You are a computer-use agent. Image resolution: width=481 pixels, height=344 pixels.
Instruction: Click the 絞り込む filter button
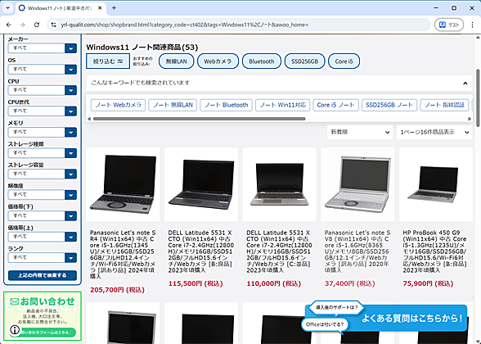pyautogui.click(x=108, y=61)
